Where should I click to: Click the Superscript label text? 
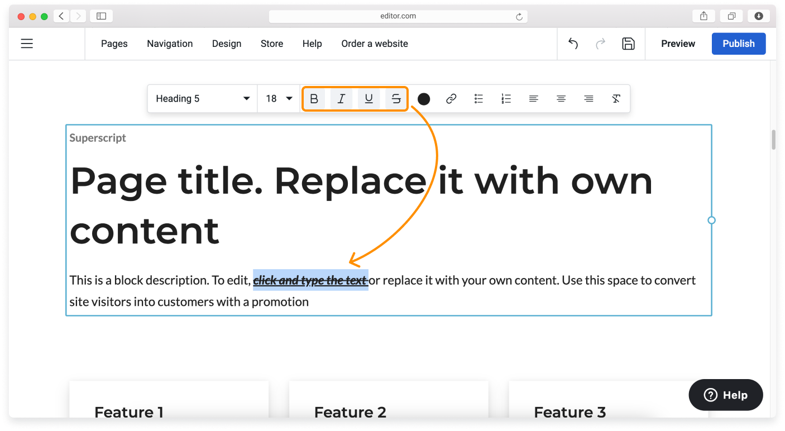pos(98,138)
